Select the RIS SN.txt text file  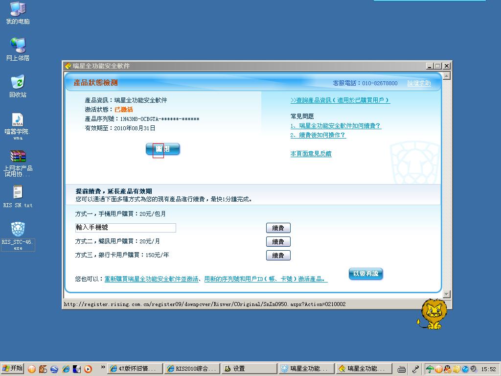tap(18, 196)
